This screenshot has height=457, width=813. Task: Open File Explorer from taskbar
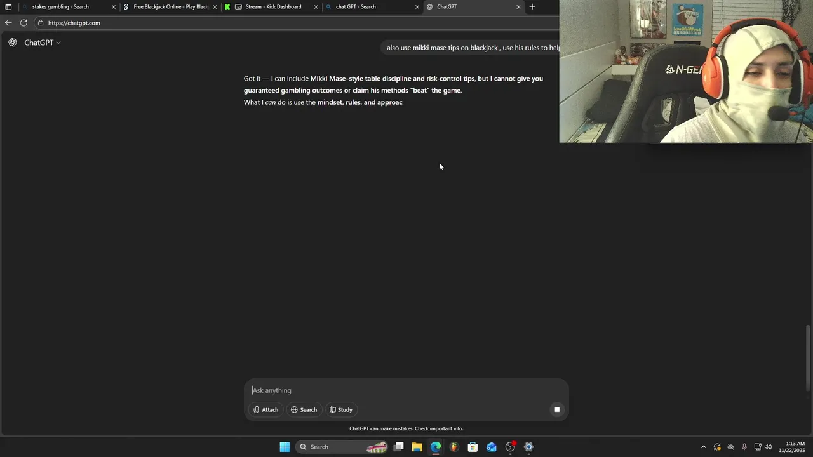[417, 447]
